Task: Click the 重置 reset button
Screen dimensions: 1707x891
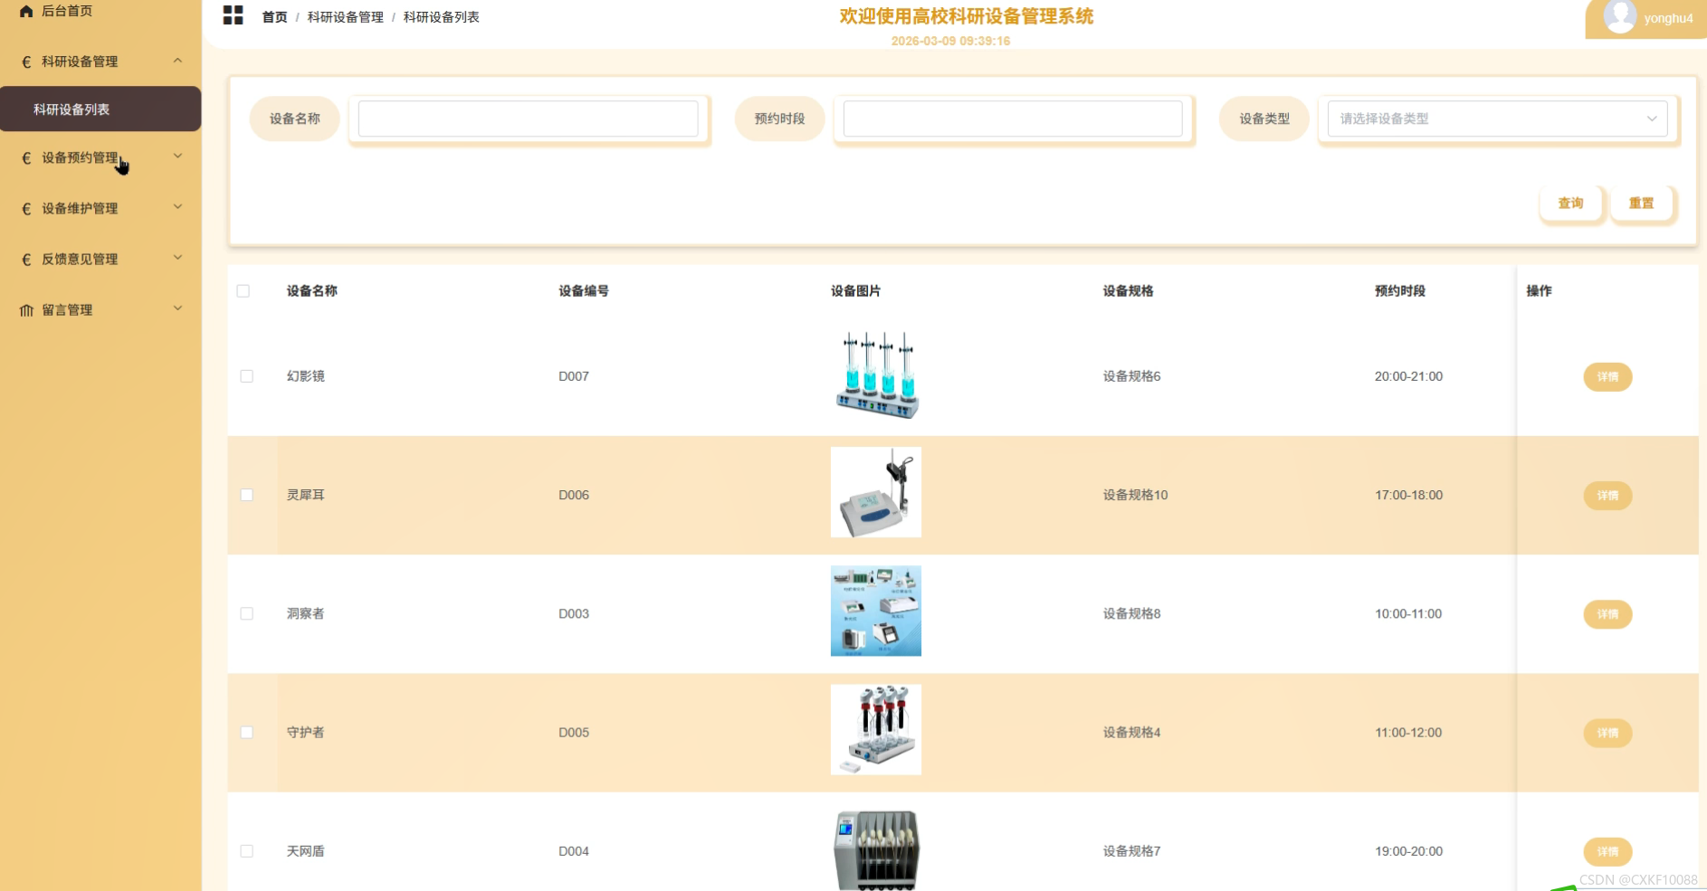Action: pyautogui.click(x=1641, y=204)
